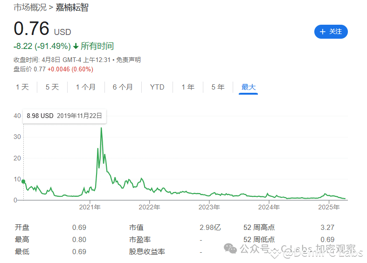Switch to the 1 个月 range tab
The image size is (367, 263).
[x=86, y=87]
